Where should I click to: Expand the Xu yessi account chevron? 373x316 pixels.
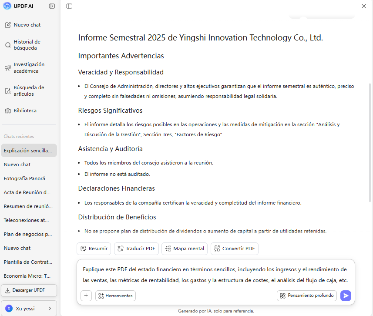tap(50, 309)
